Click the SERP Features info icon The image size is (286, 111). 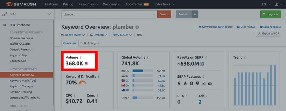(x=203, y=77)
